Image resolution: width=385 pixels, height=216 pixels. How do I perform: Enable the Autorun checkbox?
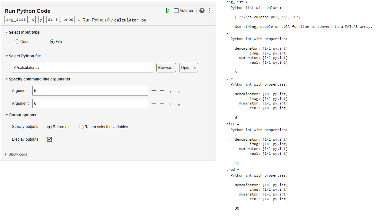(x=176, y=11)
